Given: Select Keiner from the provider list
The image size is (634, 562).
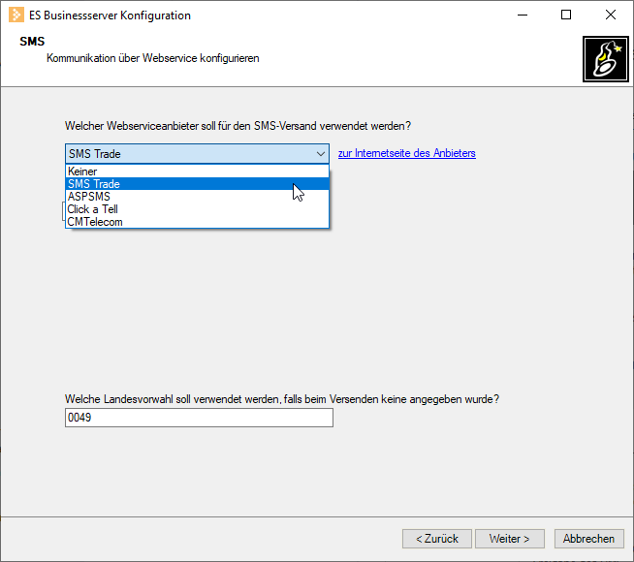Looking at the screenshot, I should (x=197, y=172).
